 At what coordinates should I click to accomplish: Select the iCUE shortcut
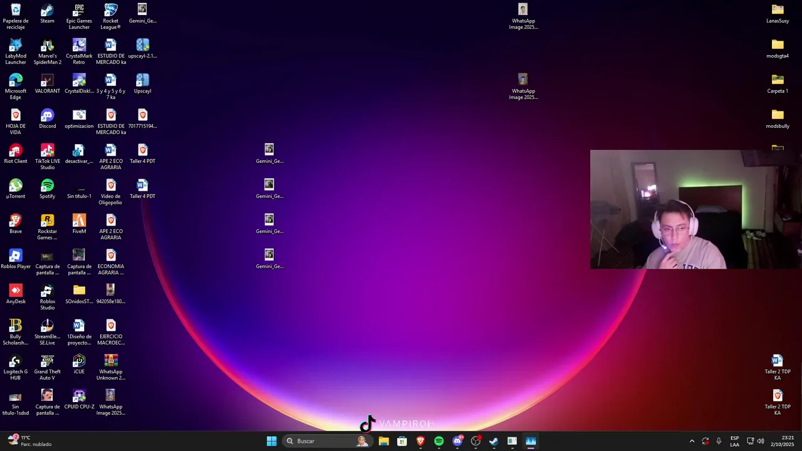point(79,365)
